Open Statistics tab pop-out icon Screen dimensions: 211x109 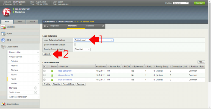[x=103, y=26]
